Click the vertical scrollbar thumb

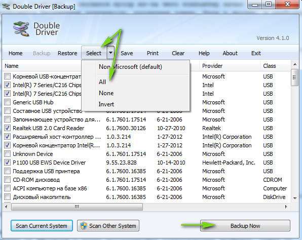(294, 77)
